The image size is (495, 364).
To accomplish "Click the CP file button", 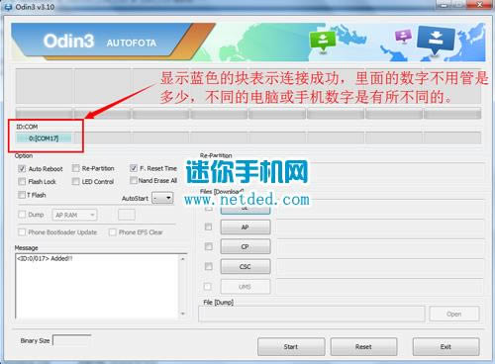I will point(246,246).
